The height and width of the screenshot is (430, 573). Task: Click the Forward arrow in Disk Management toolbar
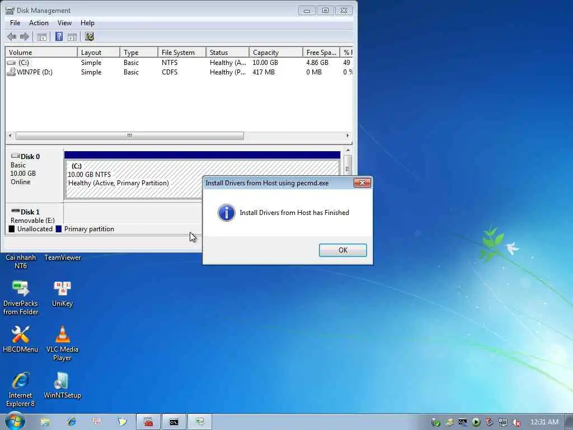point(25,36)
